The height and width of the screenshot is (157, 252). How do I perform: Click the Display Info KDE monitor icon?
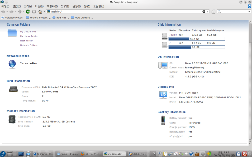coord(163,94)
